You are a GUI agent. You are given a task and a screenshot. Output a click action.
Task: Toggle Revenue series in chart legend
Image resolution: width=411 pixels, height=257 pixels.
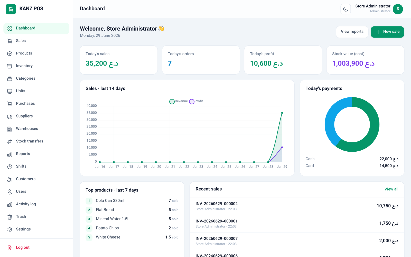pyautogui.click(x=179, y=101)
